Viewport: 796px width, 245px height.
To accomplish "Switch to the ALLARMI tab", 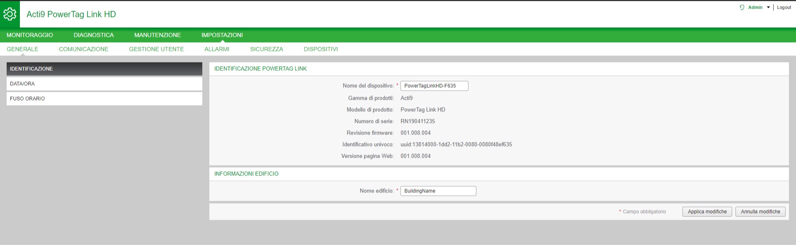I will [217, 49].
